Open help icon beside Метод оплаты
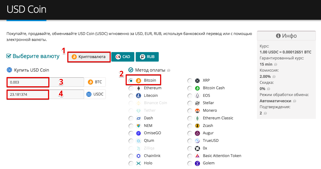Image resolution: width=321 pixels, height=169 pixels. point(169,70)
